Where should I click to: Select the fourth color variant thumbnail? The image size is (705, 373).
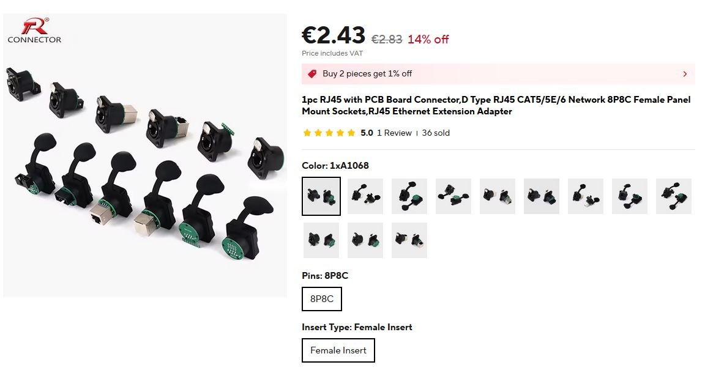(x=453, y=196)
